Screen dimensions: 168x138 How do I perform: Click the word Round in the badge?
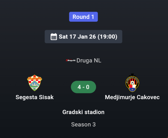tap(81, 17)
